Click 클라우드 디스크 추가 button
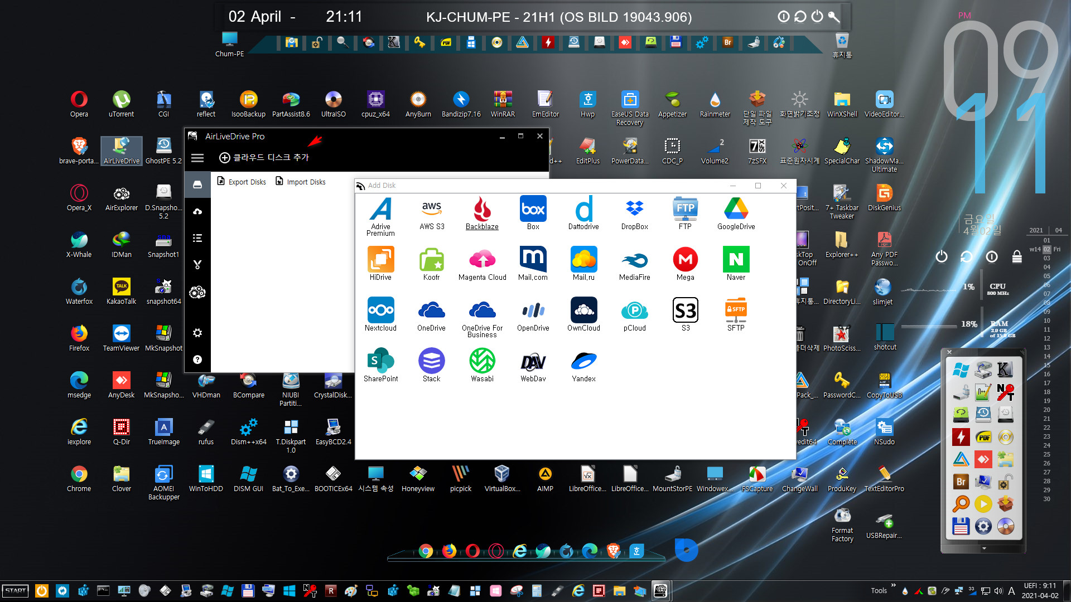 pos(264,158)
